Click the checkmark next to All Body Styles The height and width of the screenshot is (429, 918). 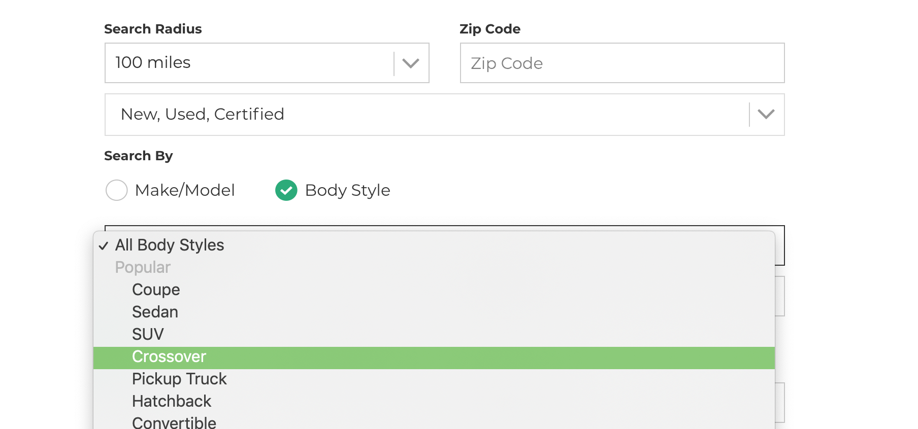[104, 246]
